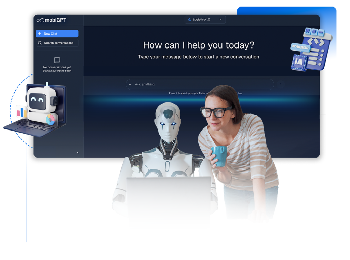Click the plus attach icon in message box
The height and width of the screenshot is (260, 350).
tap(130, 84)
